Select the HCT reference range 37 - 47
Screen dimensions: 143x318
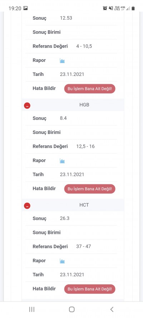coord(83,246)
